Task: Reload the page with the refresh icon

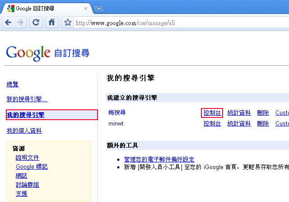Action: 36,22
